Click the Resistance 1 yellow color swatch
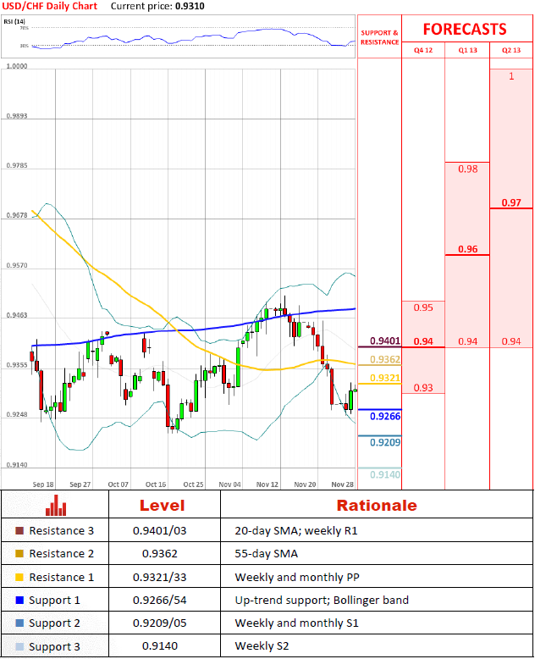This screenshot has width=535, height=659. click(19, 577)
